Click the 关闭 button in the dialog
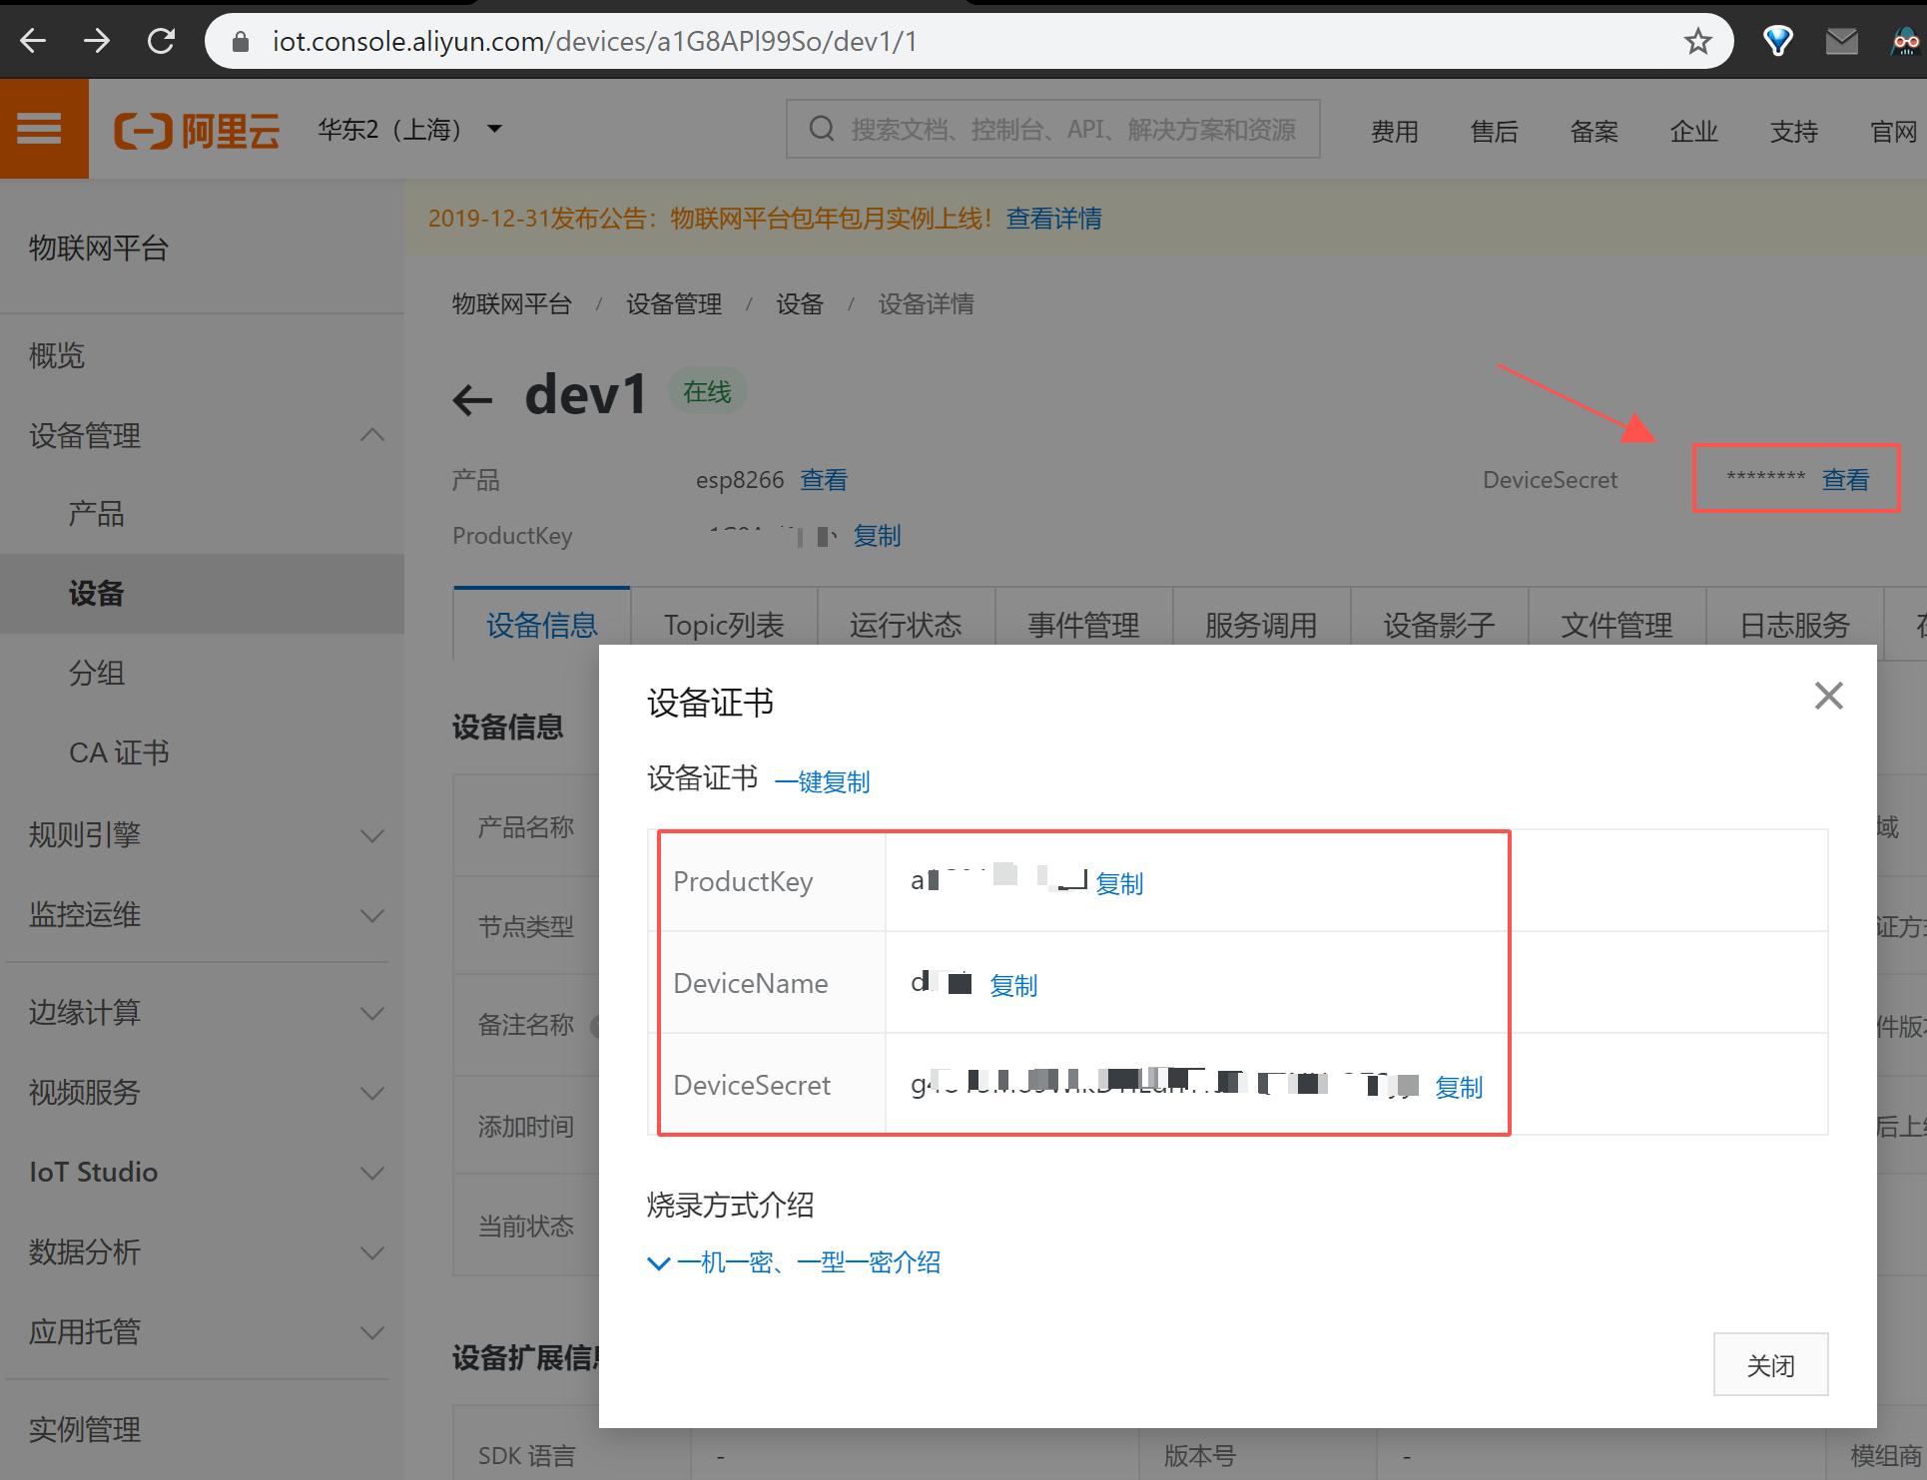This screenshot has width=1927, height=1480. (1769, 1364)
